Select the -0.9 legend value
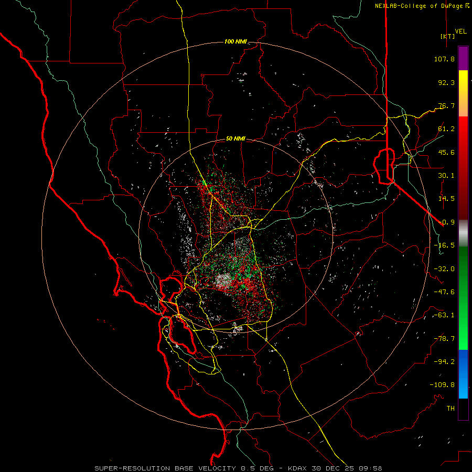Viewport: 472px width, 472px height. (x=446, y=222)
